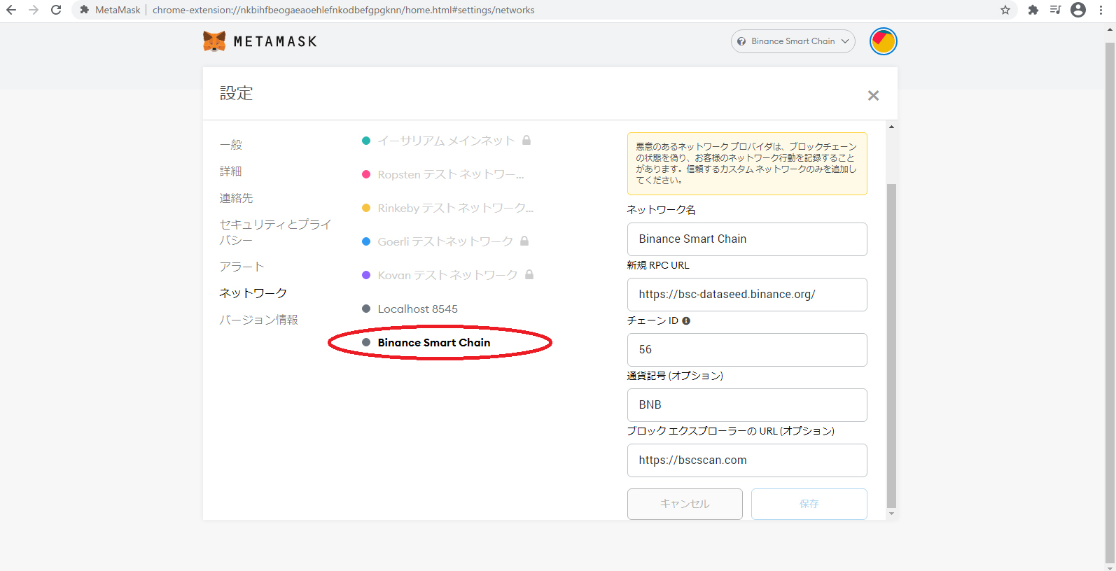Image resolution: width=1116 pixels, height=571 pixels.
Task: Click the 設定 heading text
Action: [x=237, y=93]
